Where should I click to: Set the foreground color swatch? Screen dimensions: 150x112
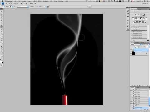[1, 62]
